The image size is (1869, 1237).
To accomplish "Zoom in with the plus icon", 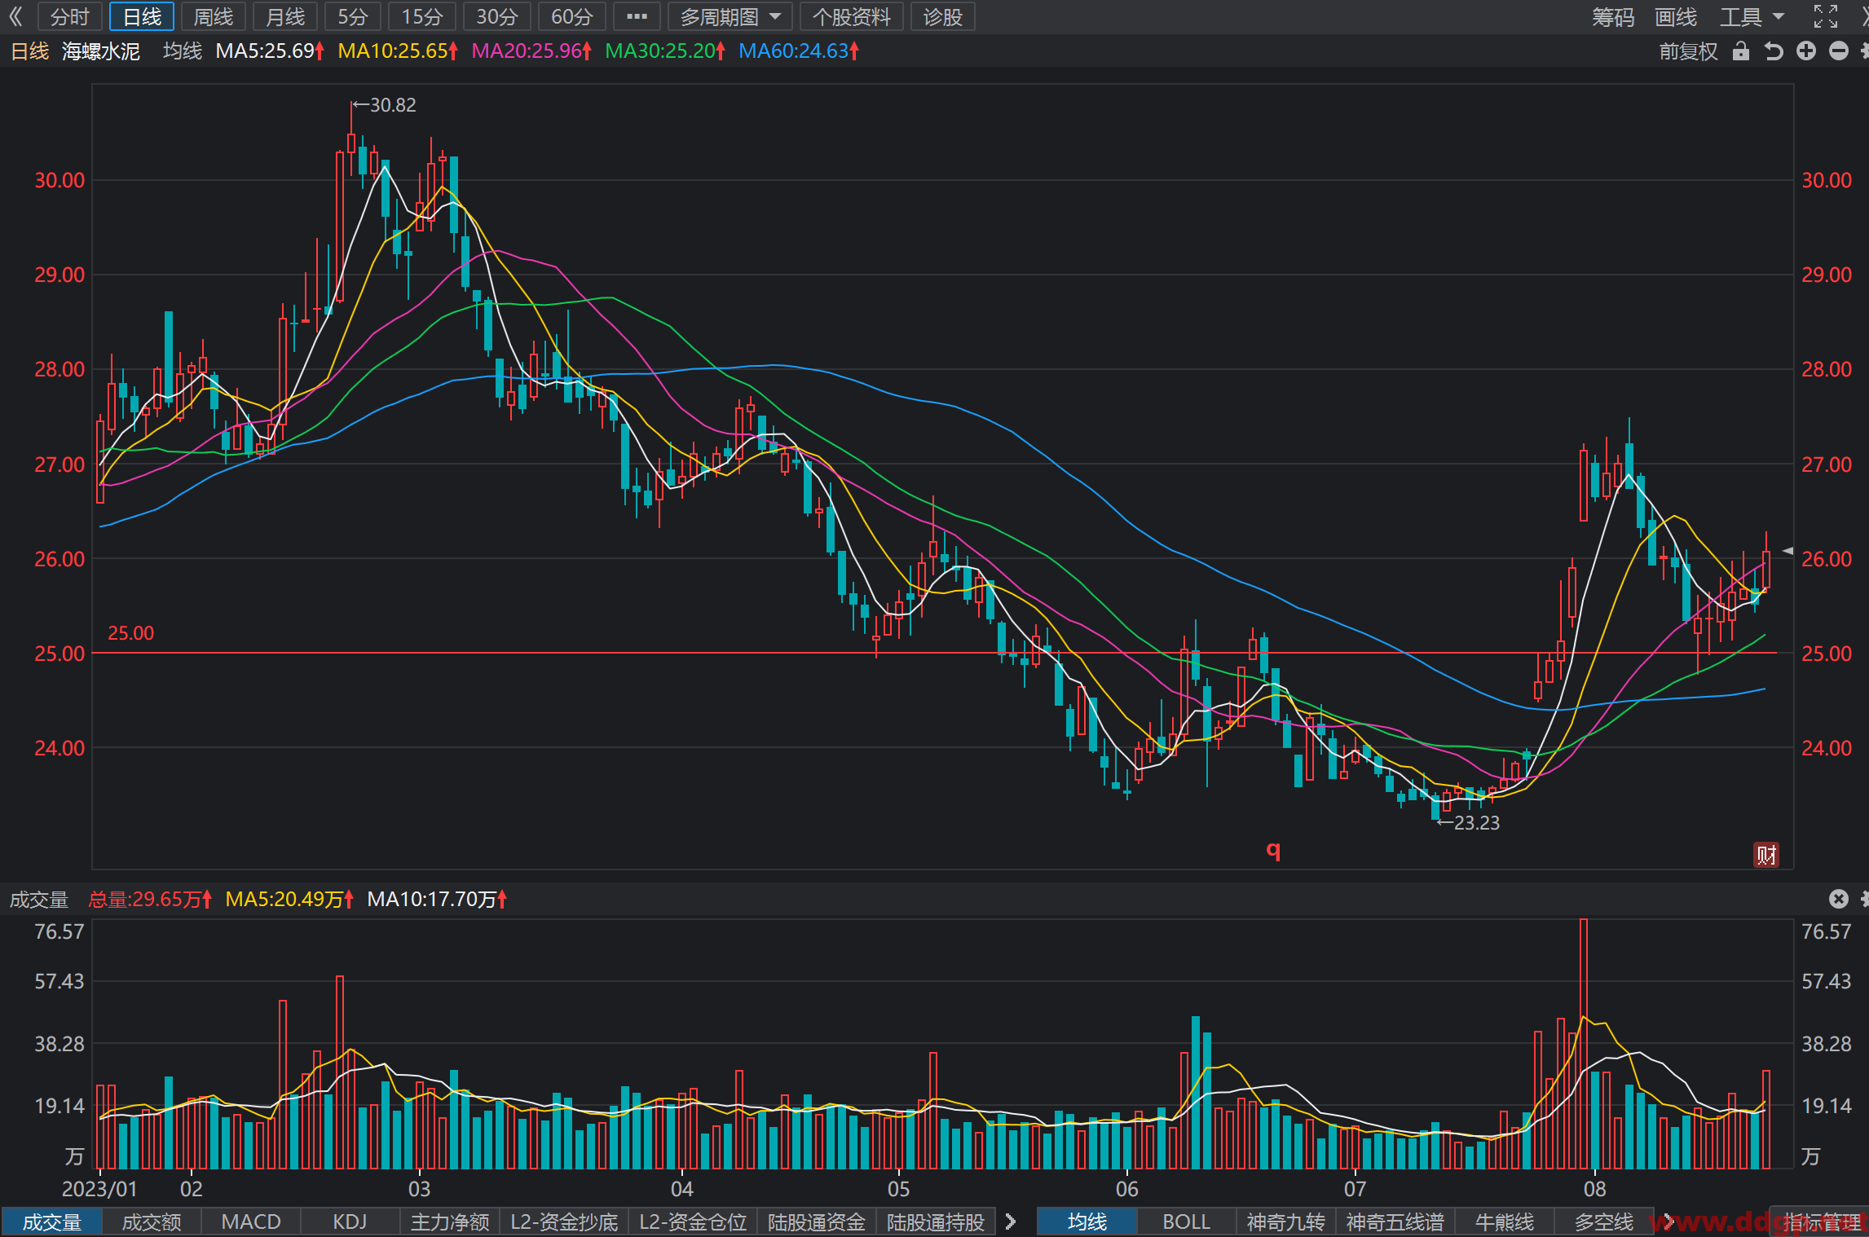I will click(x=1806, y=51).
